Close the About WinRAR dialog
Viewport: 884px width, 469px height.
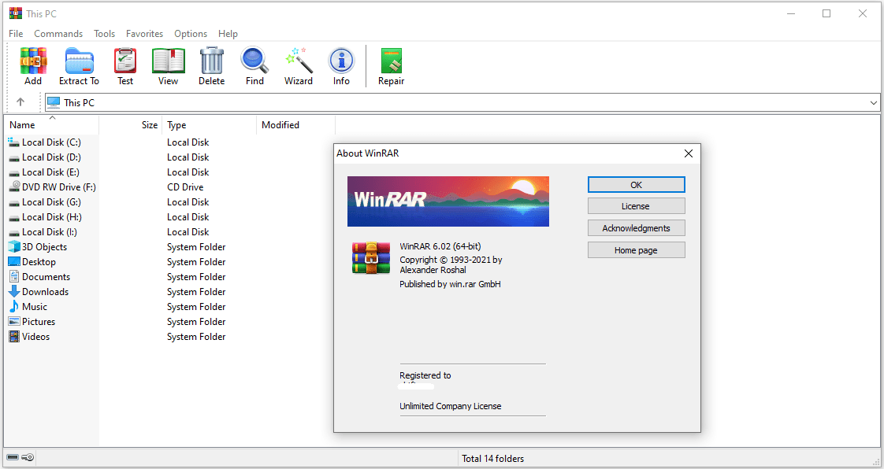click(689, 153)
